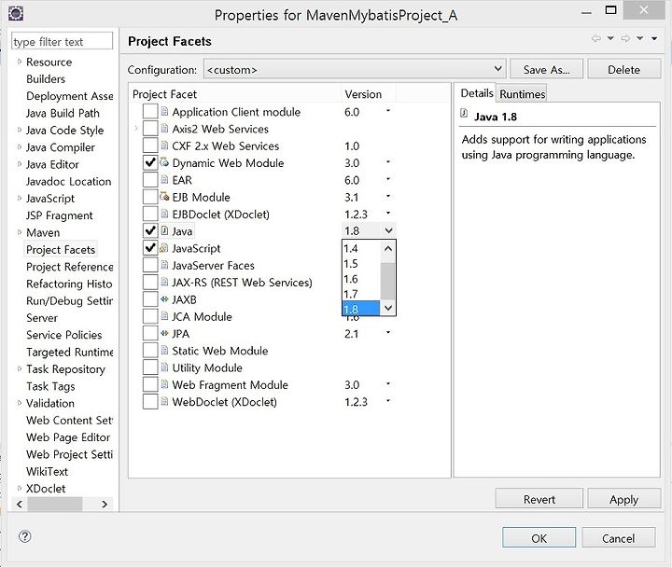Click the Web Fragment Module icon
Viewport: 672px width, 568px height.
point(164,384)
